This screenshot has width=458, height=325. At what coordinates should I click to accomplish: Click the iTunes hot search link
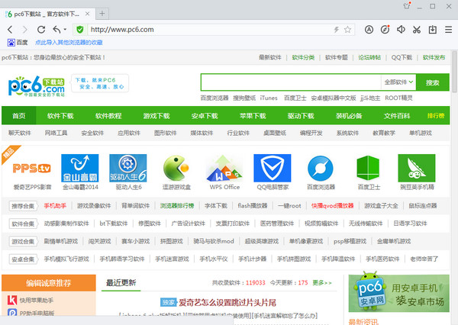click(x=269, y=98)
